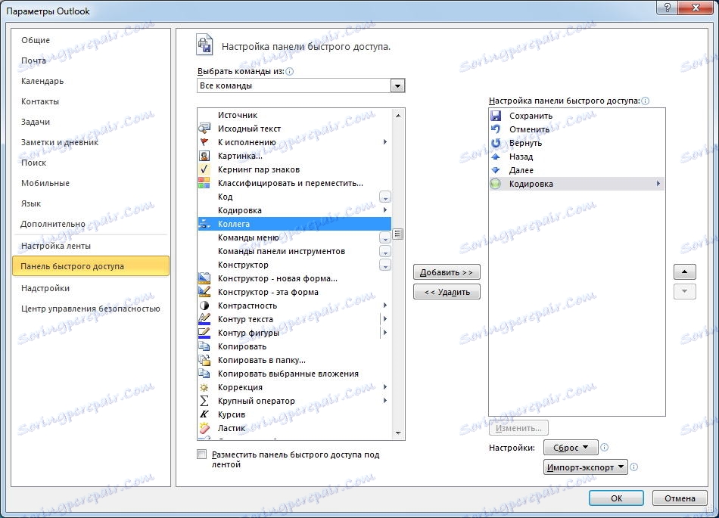
Task: Expand the Команды панели инструментов dropdown marker
Action: tap(385, 252)
